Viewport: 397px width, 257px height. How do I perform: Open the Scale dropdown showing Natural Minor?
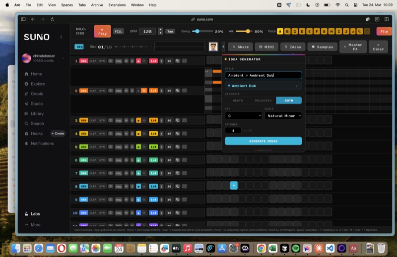click(x=283, y=116)
